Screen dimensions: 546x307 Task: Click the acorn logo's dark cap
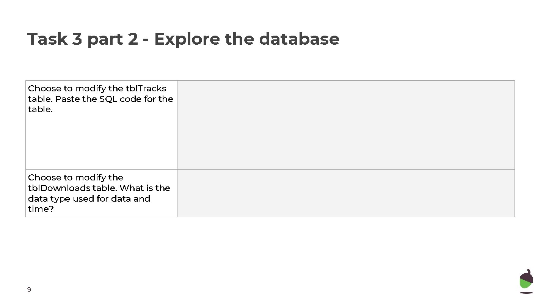point(526,276)
